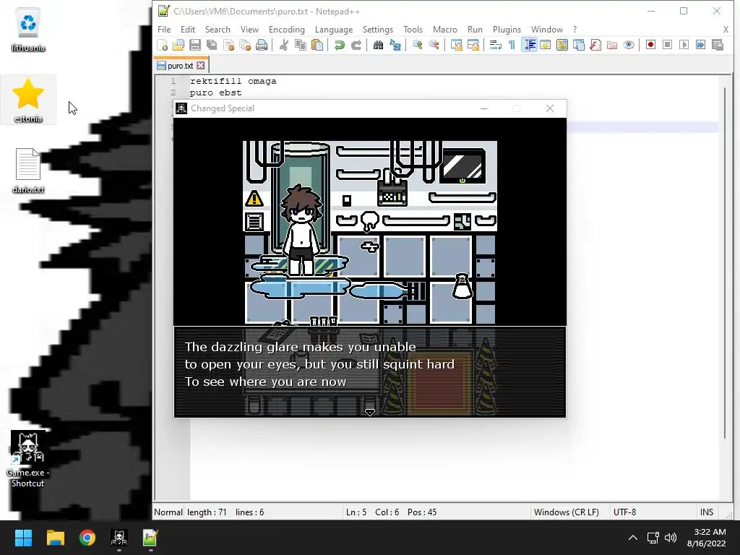Screen dimensions: 740x555
Task: Open the Encoding menu
Action: point(286,29)
